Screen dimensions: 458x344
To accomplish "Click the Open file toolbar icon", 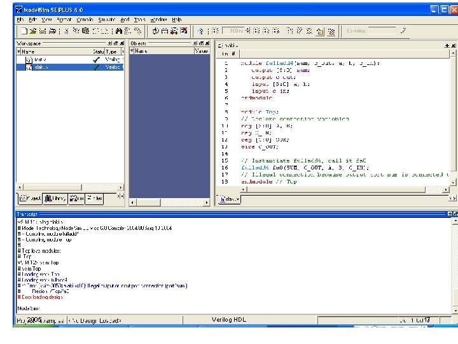I will (33, 31).
